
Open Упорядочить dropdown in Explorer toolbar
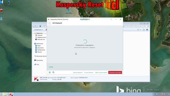(x=38, y=30)
